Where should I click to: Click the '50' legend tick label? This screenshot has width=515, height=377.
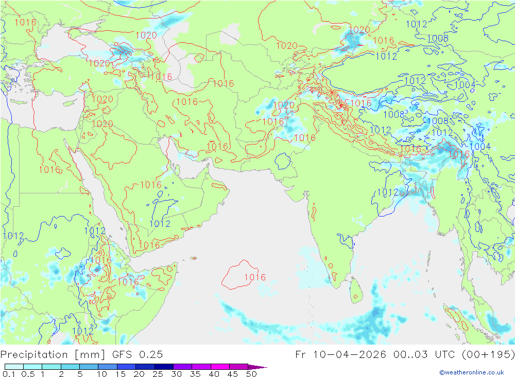(x=251, y=374)
